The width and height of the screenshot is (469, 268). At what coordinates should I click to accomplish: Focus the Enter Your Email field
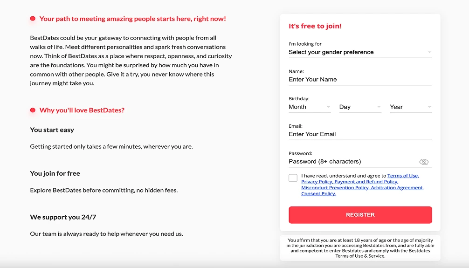[360, 134]
